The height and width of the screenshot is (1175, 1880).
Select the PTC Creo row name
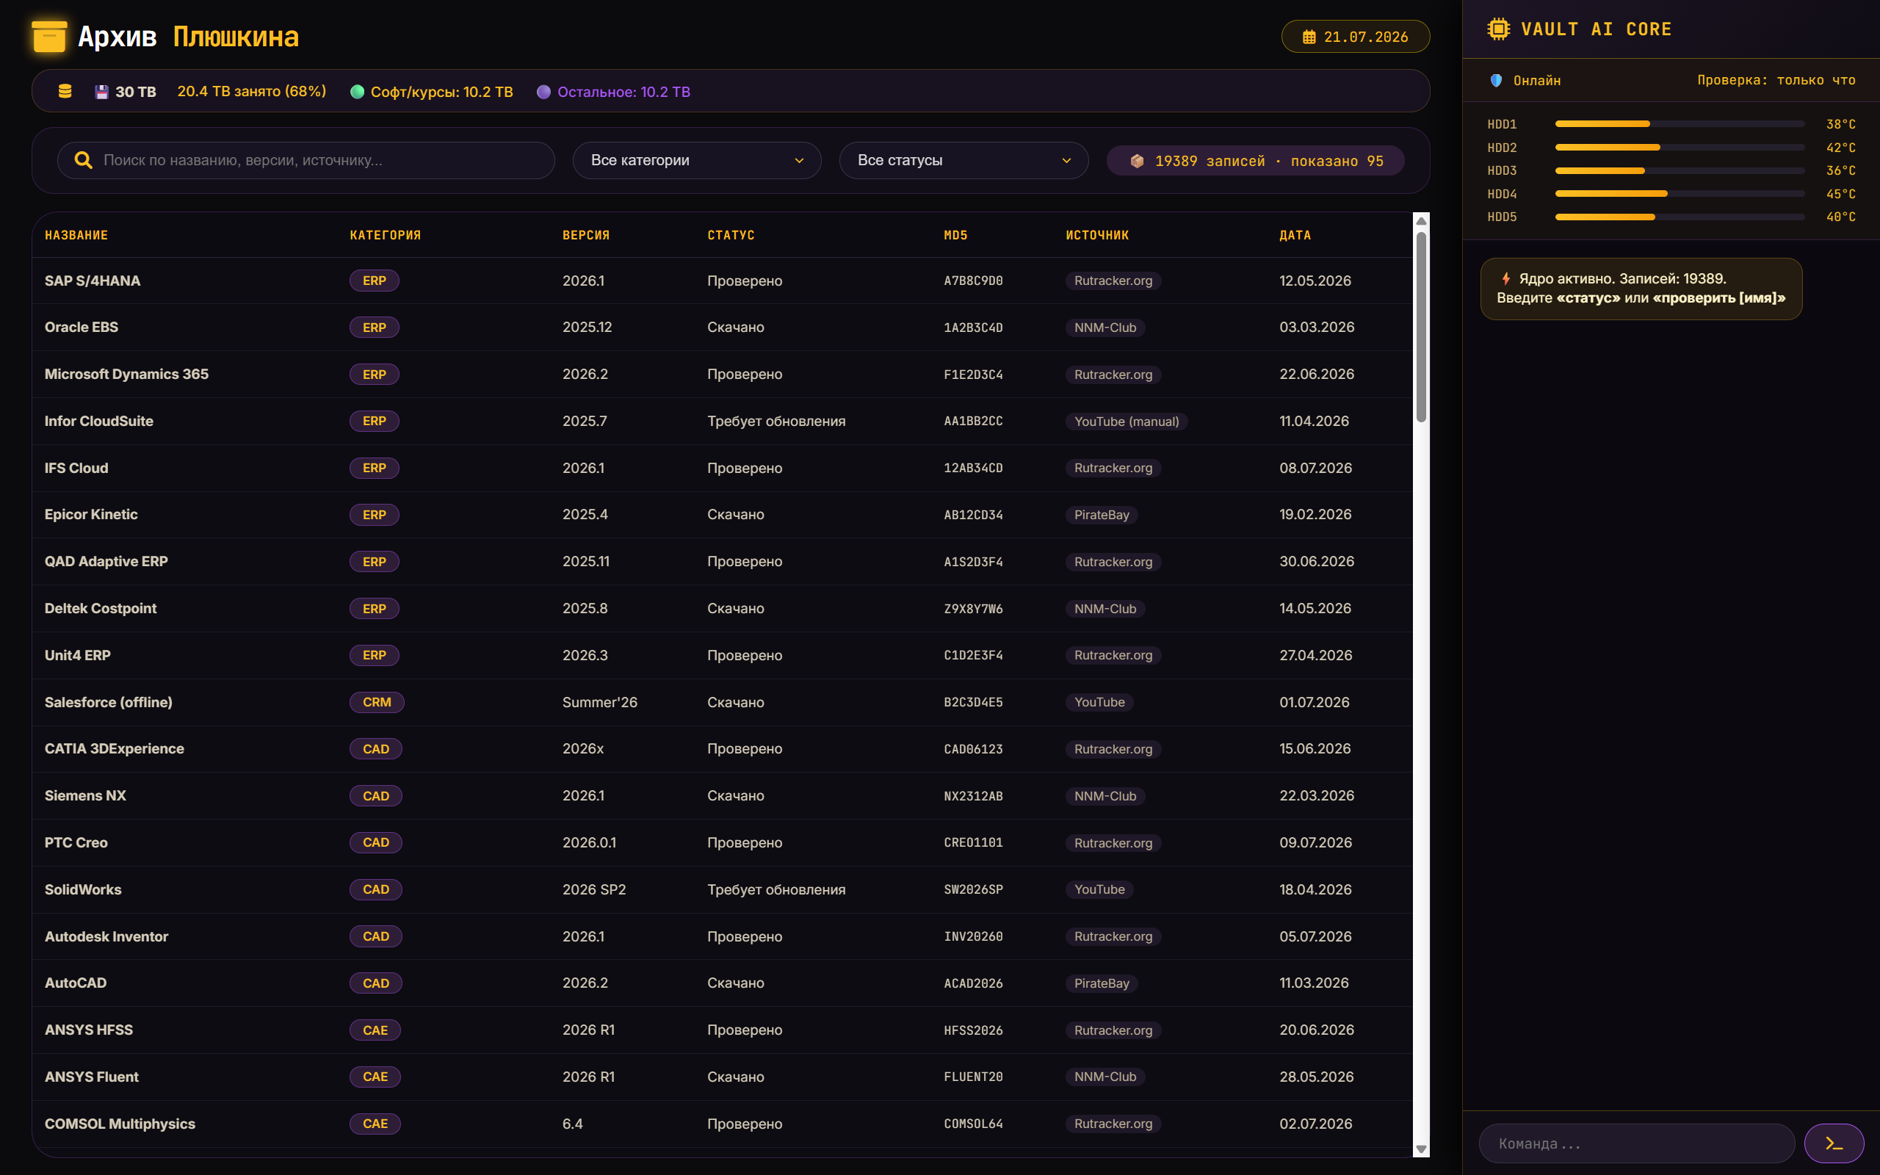click(x=76, y=842)
